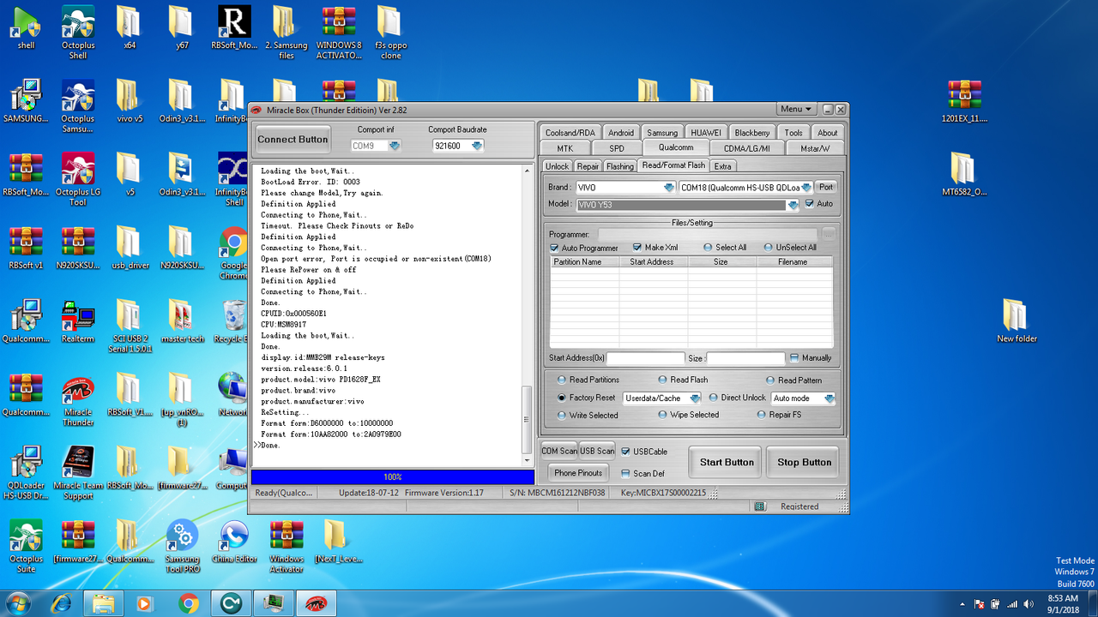Image resolution: width=1098 pixels, height=617 pixels.
Task: Toggle the Auto checkbox beside Model
Action: [x=809, y=204]
